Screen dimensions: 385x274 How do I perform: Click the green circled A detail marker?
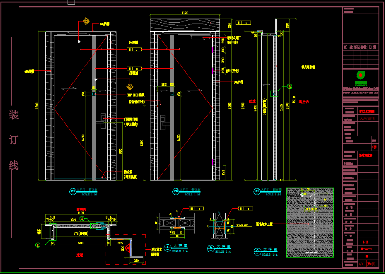[82, 220]
